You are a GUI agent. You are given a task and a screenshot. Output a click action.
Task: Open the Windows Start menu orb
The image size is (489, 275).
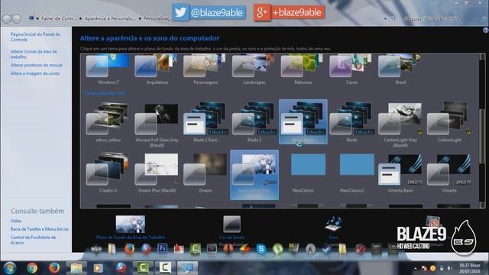pos(9,267)
